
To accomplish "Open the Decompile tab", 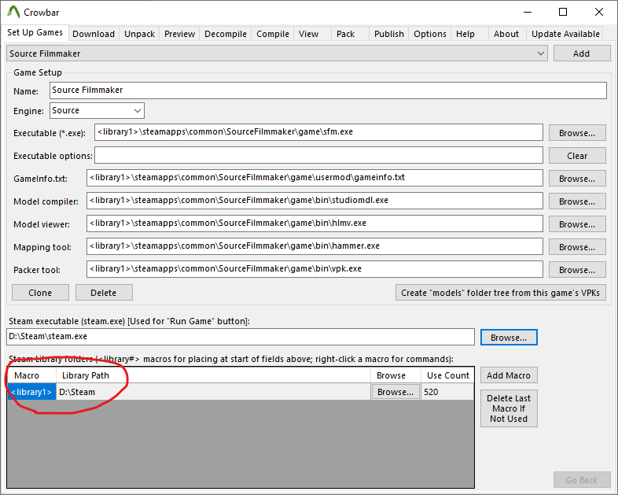I will 226,34.
